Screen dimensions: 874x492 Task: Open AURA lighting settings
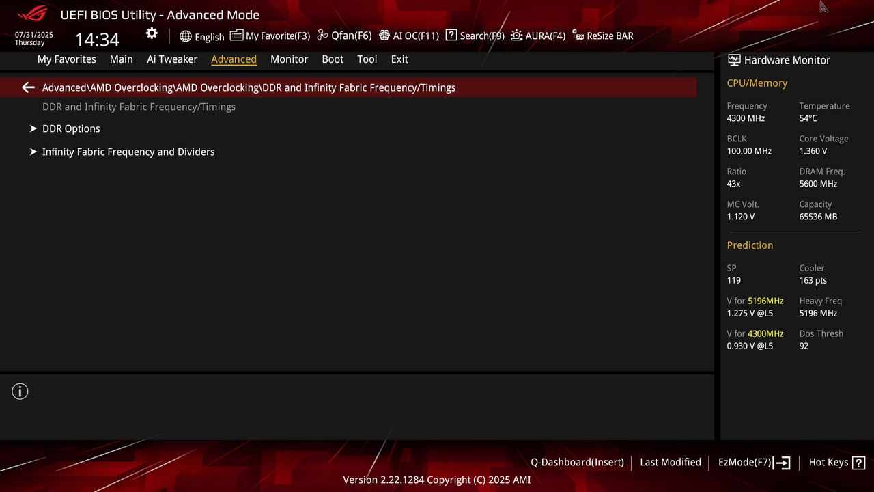[x=539, y=36]
